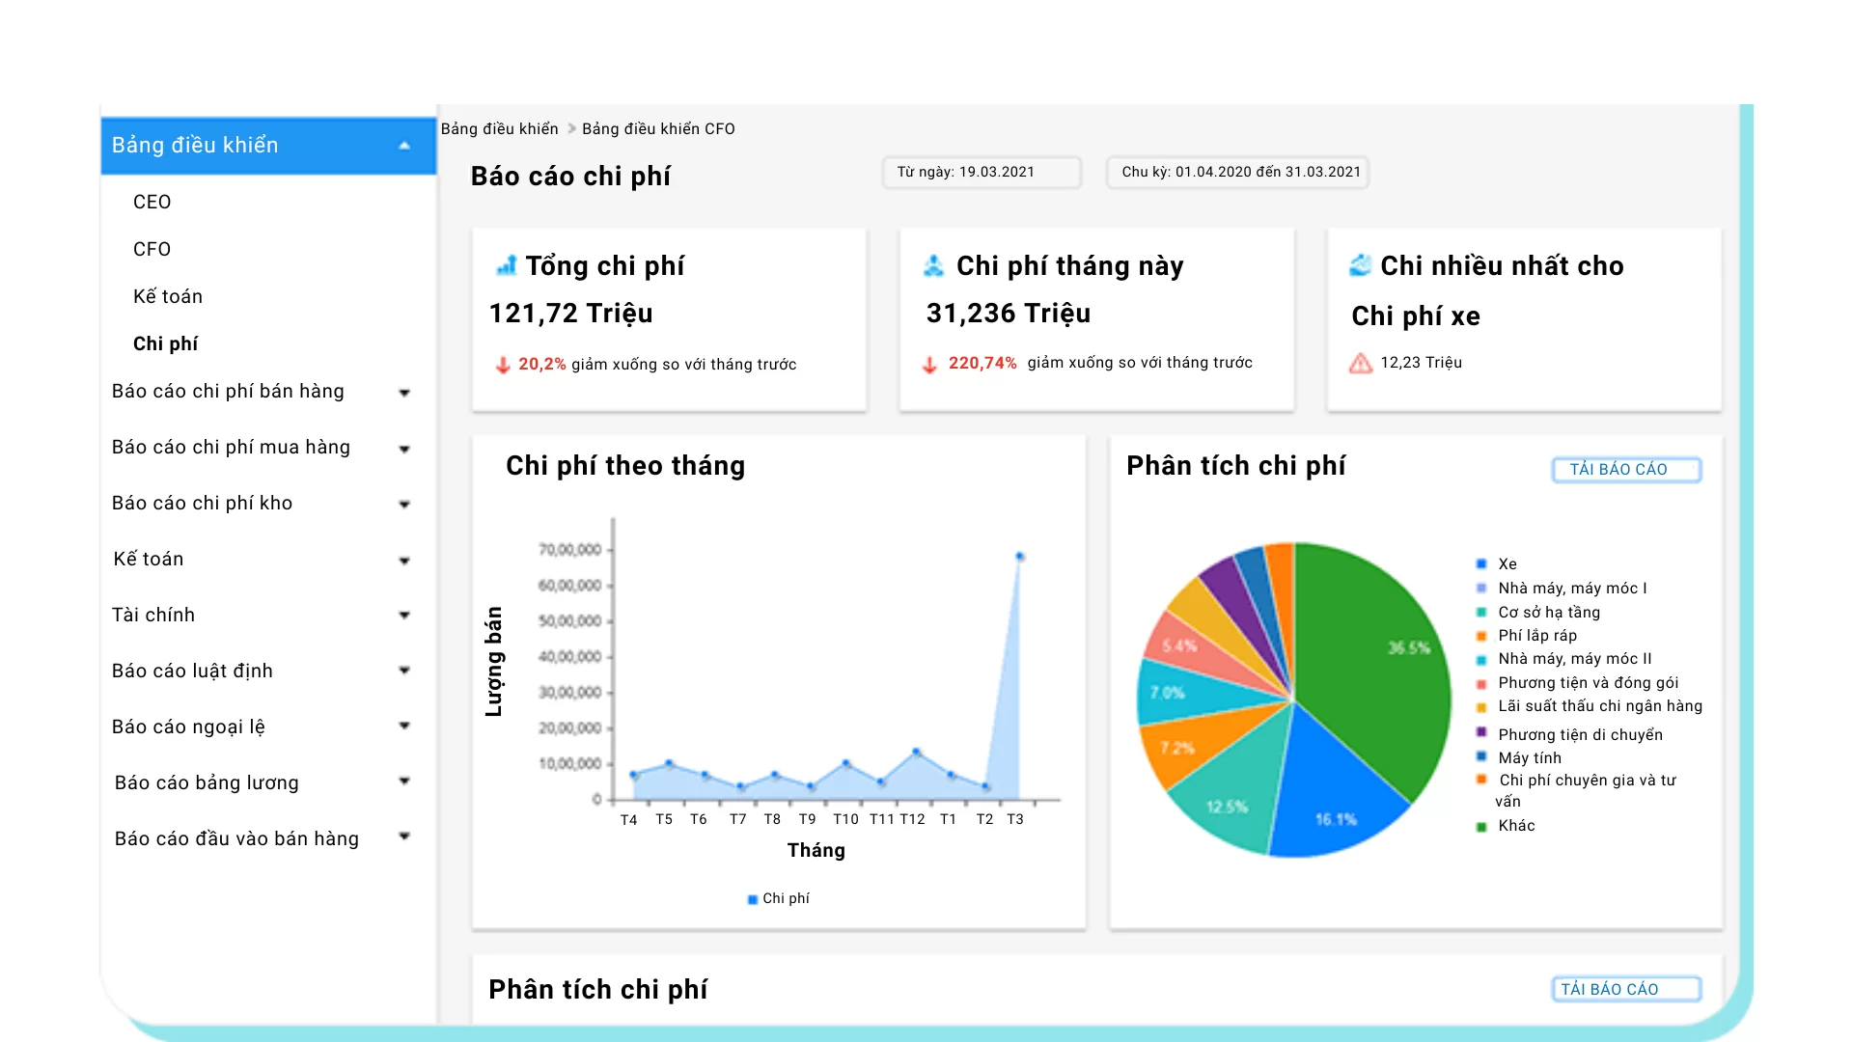
Task: Expand Báo cáo chi phí bán hàng menu
Action: coord(404,393)
